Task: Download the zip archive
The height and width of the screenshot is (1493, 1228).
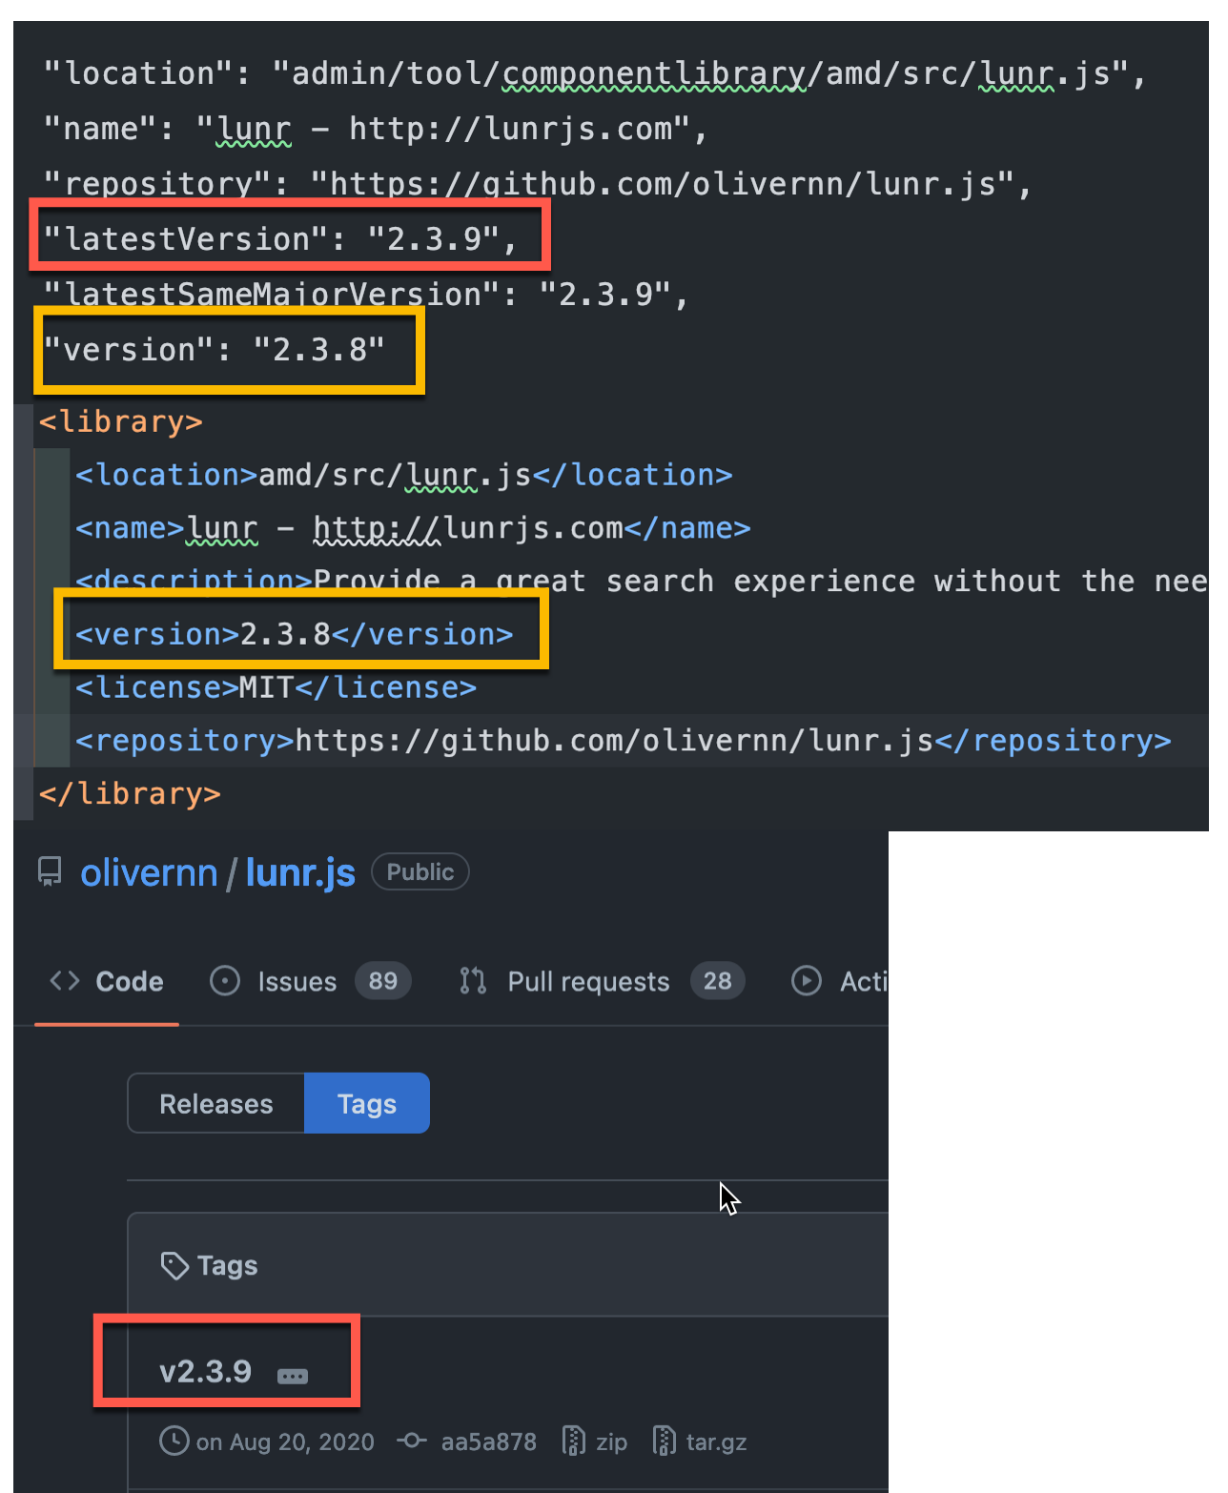Action: (611, 1442)
